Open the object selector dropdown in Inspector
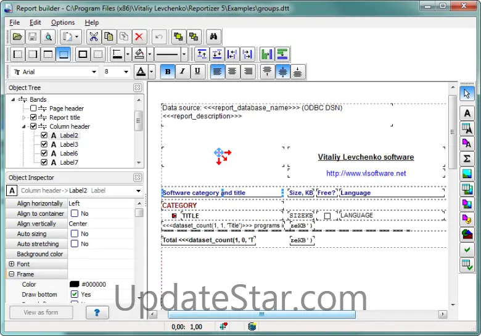This screenshot has height=336, width=481. click(138, 191)
